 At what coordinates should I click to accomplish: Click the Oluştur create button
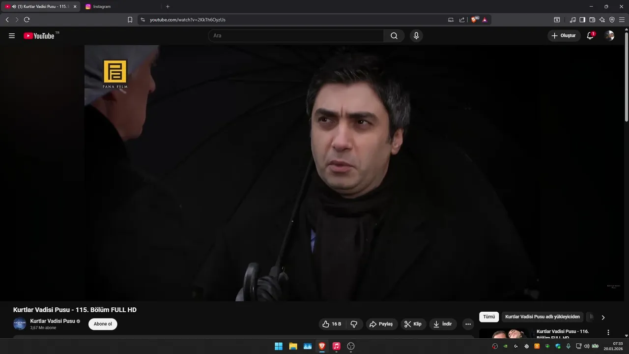(x=564, y=36)
